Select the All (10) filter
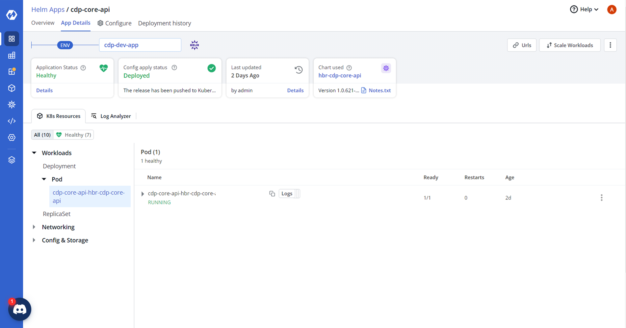Viewport: 626px width, 328px height. click(x=42, y=135)
